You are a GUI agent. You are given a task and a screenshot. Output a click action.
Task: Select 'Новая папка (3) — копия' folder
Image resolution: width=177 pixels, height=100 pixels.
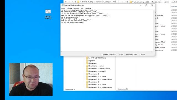[x=97, y=84]
